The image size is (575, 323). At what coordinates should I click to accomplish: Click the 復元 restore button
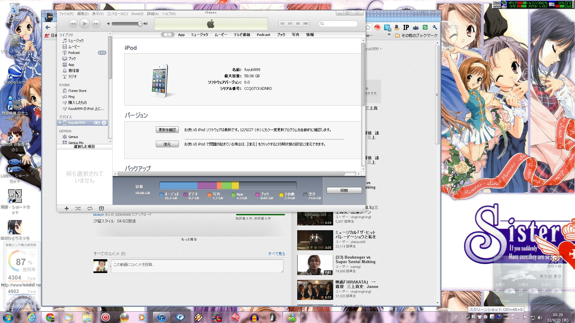tap(167, 144)
